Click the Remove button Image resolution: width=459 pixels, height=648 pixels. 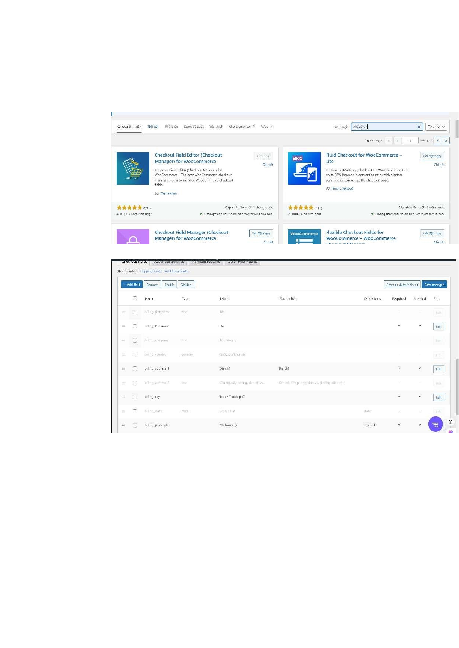[x=152, y=285]
